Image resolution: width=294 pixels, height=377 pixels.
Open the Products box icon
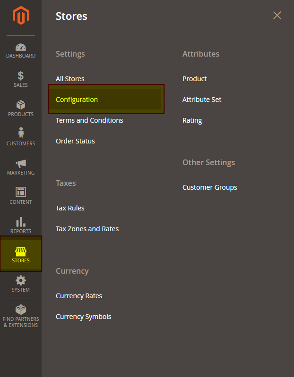[x=21, y=105]
